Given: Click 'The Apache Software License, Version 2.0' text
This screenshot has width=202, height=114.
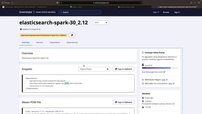Looking at the screenshot, I should point(158,104).
